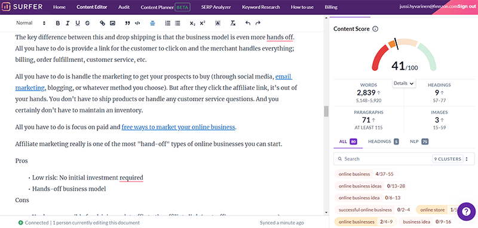This screenshot has height=228, width=478.
Task: Click the green Connected status icon
Action: pos(20,223)
